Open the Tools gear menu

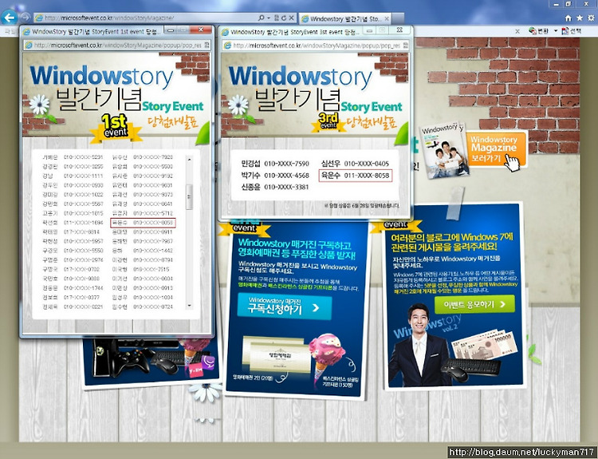tap(591, 18)
